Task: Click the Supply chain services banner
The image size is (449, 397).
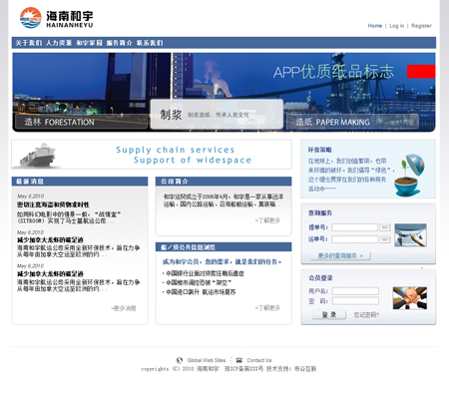Action: 152,155
